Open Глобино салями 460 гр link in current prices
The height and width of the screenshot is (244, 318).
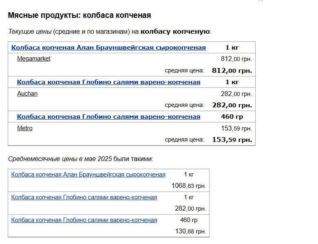click(x=108, y=117)
